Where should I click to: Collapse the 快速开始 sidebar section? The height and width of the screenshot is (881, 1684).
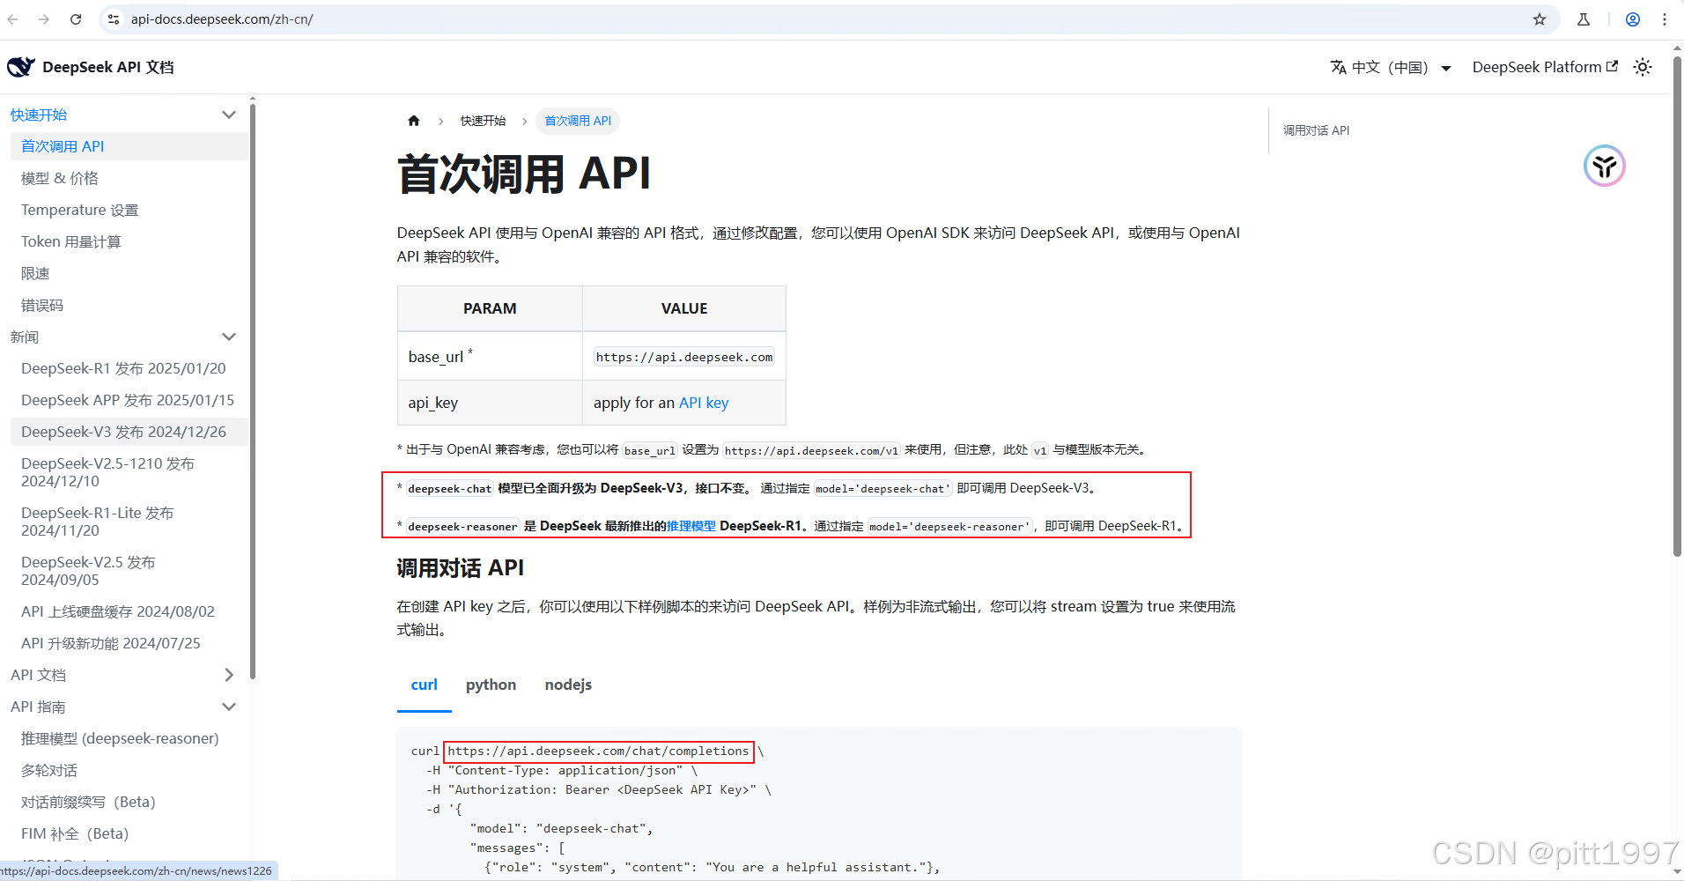point(229,115)
